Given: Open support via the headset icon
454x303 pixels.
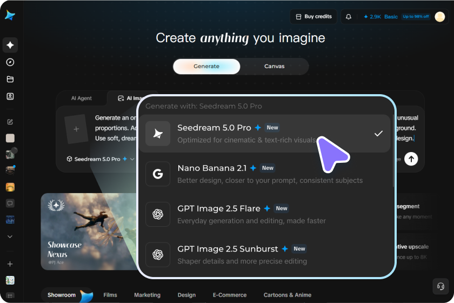Looking at the screenshot, I should 440,286.
